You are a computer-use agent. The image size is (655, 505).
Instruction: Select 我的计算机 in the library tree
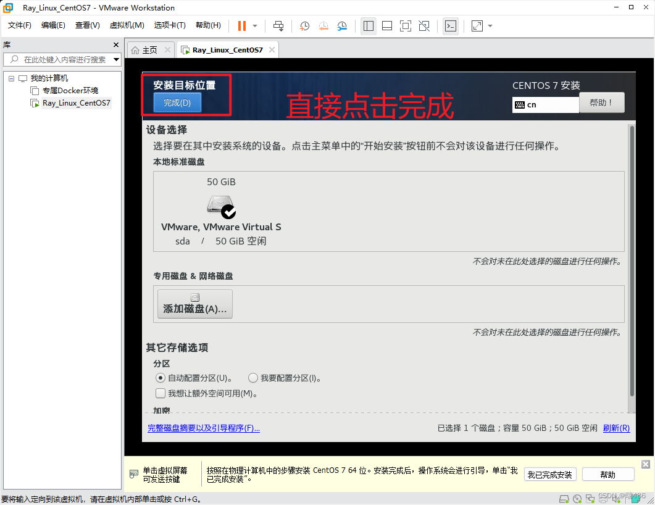pos(49,78)
